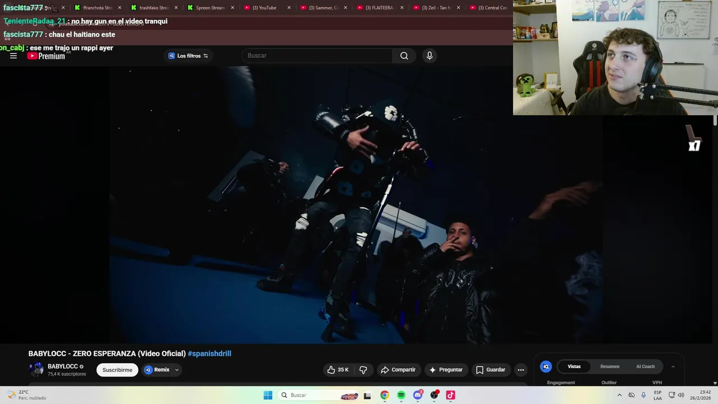The width and height of the screenshot is (718, 404).
Task: Open the TikTok app from the taskbar
Action: [450, 395]
